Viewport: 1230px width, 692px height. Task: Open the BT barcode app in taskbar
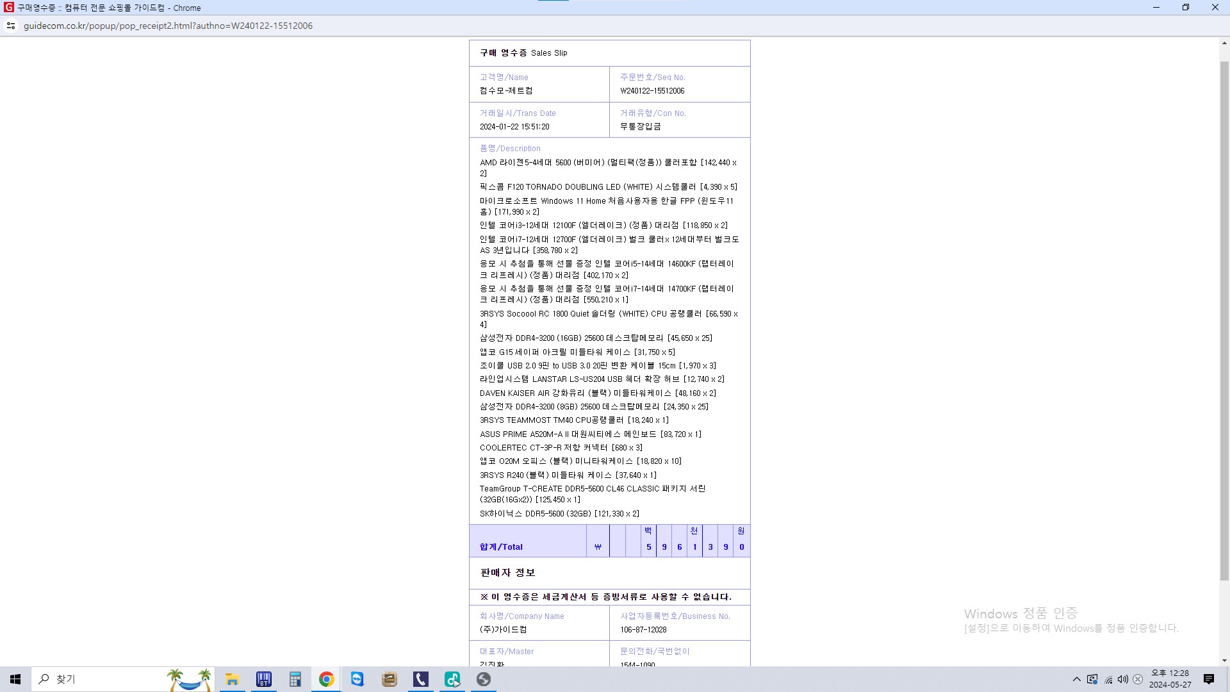point(263,679)
